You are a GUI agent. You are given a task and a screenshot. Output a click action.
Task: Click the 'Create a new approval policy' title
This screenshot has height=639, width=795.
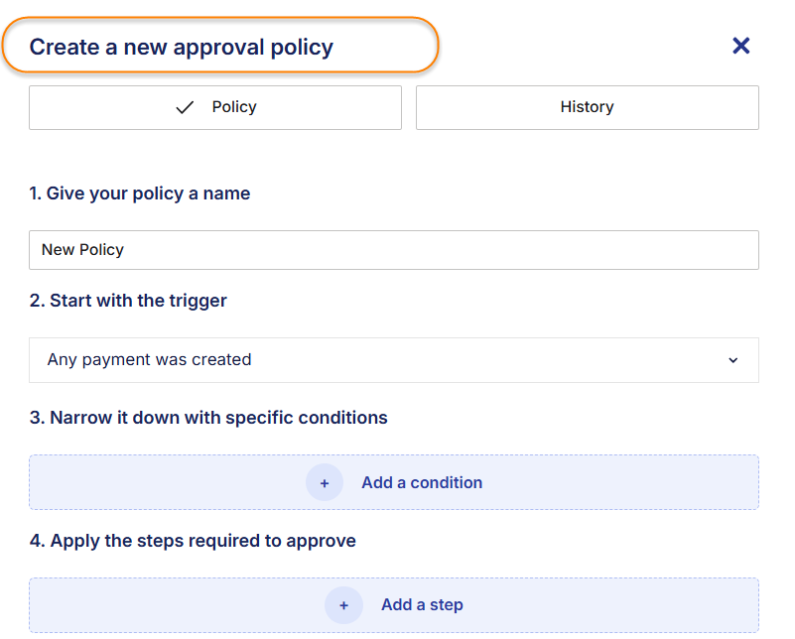pyautogui.click(x=182, y=47)
